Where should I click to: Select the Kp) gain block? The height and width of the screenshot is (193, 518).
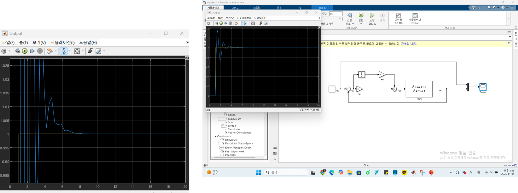click(359, 89)
